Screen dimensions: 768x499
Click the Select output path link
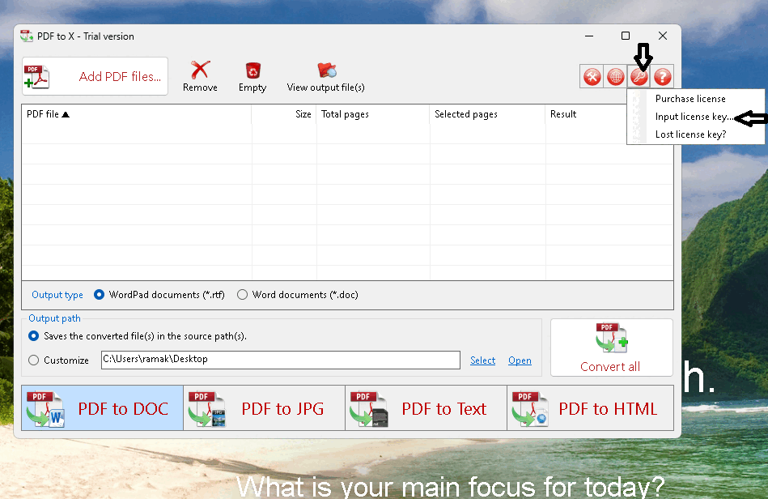[482, 360]
